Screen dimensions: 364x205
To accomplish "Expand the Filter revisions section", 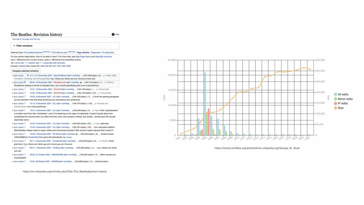I will [65, 46].
